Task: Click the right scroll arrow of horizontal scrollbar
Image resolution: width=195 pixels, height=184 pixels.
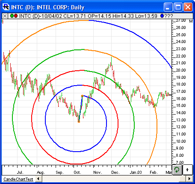Action: click(x=189, y=178)
